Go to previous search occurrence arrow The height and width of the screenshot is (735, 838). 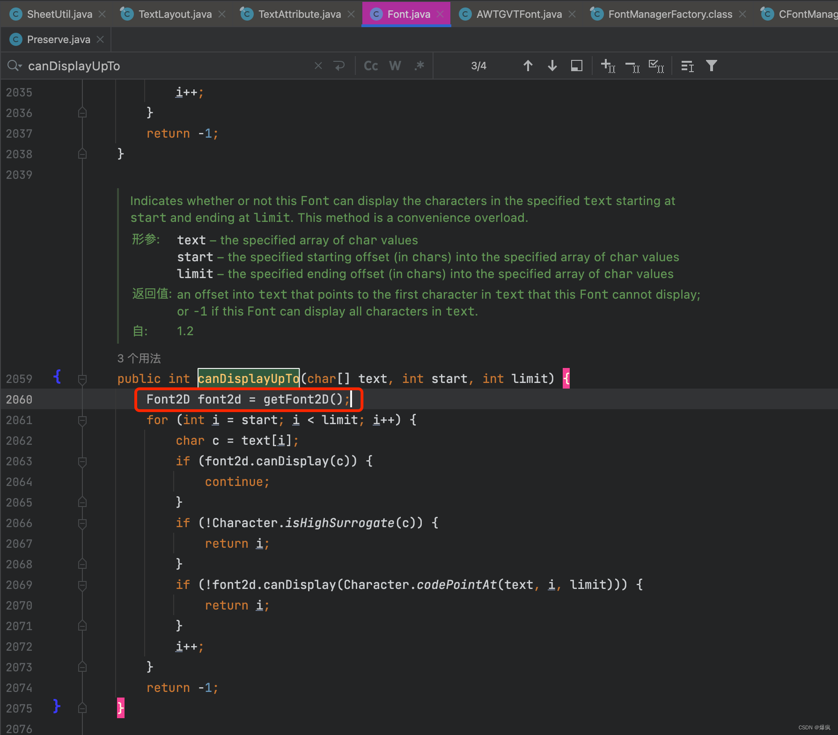528,66
